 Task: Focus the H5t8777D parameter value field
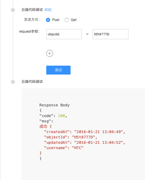pyautogui.click(x=111, y=34)
